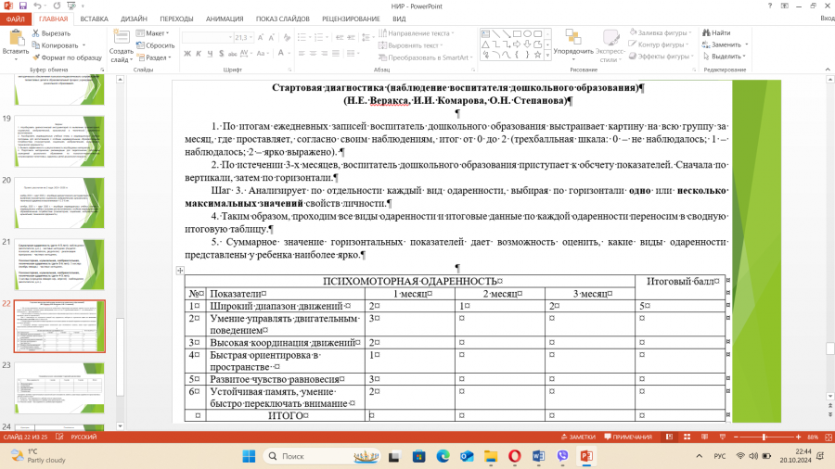Select the Cut (Вырезать) scissors icon
The image size is (835, 469).
pyautogui.click(x=35, y=33)
